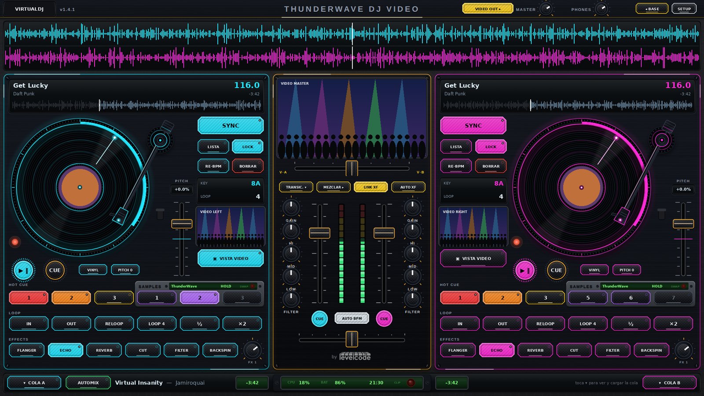Screen dimensions: 704x396
Task: Open LISTA on the left deck
Action: [213, 147]
